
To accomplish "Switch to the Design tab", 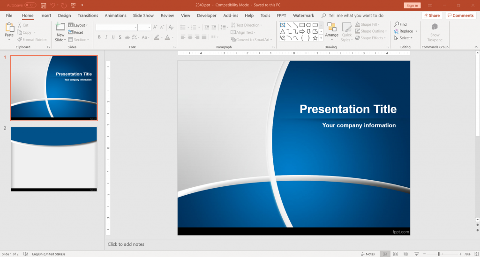I will click(64, 15).
